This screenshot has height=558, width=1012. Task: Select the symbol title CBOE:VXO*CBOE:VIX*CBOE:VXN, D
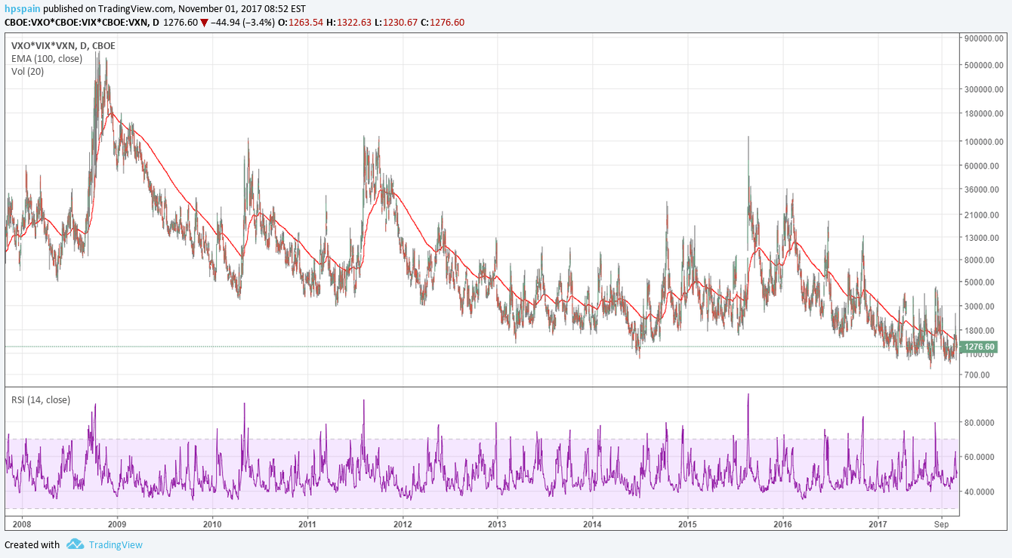pos(82,22)
